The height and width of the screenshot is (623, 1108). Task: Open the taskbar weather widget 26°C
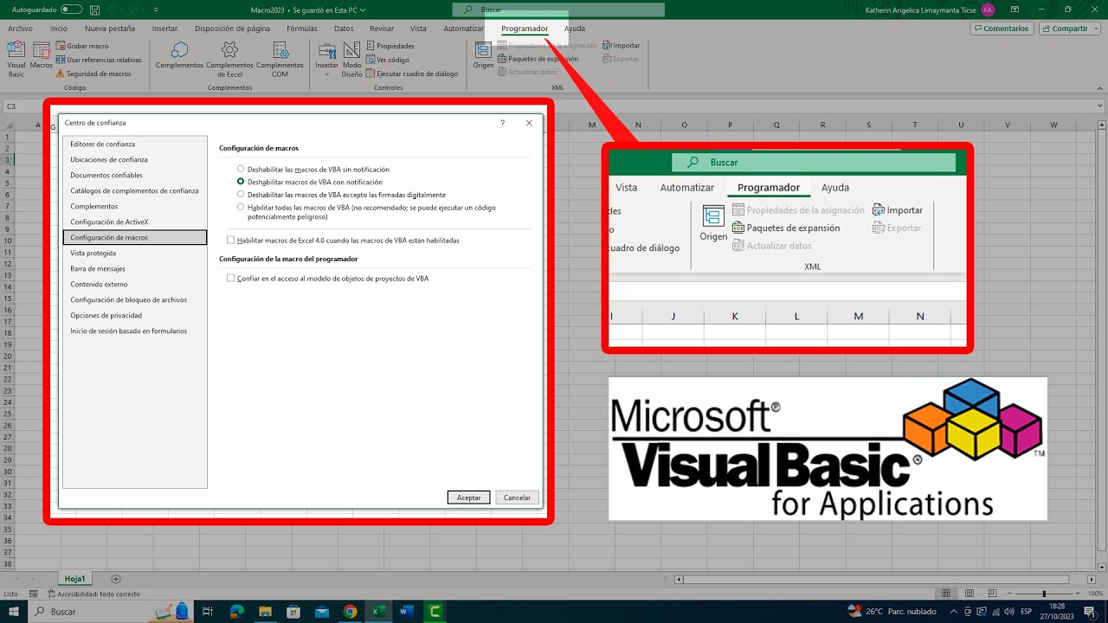click(x=893, y=612)
